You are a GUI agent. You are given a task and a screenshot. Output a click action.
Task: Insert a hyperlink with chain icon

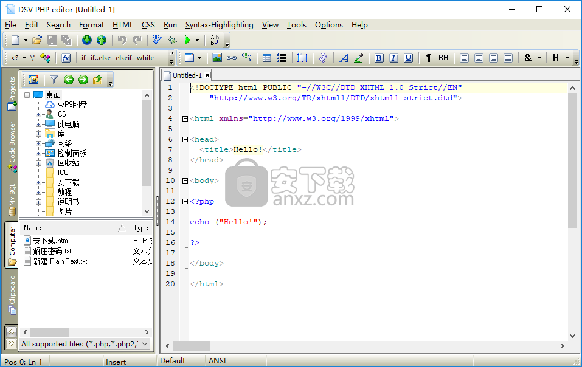pyautogui.click(x=232, y=58)
